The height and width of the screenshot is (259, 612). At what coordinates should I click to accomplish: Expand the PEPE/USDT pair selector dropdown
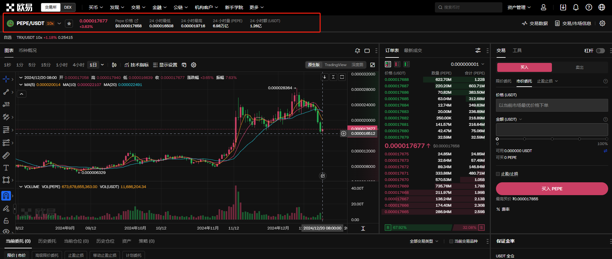(x=59, y=23)
